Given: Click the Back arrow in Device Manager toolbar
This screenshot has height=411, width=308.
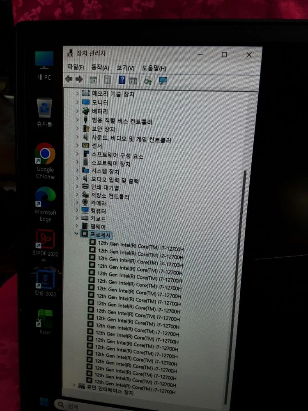Looking at the screenshot, I should (69, 79).
